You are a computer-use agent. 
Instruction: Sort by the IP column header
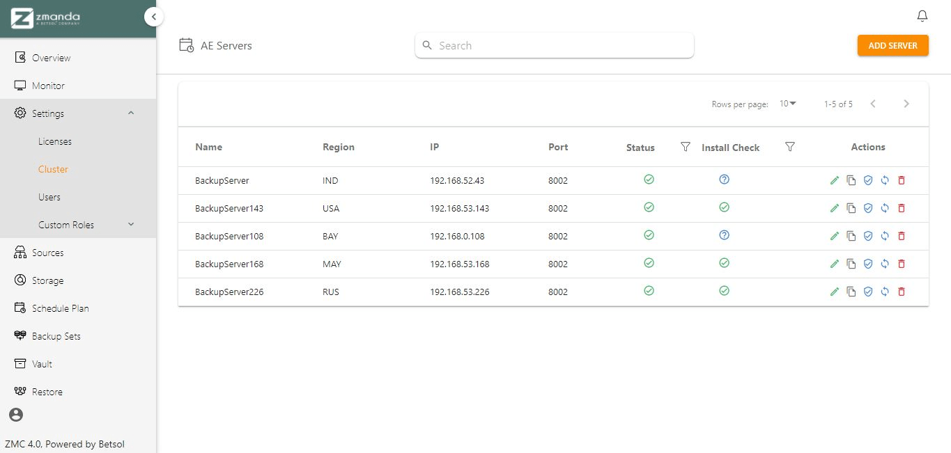(x=435, y=147)
